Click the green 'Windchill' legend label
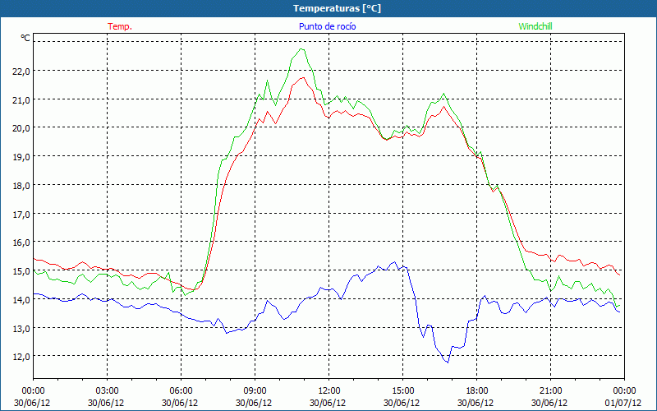Screen dimensions: 657x411 [x=535, y=26]
